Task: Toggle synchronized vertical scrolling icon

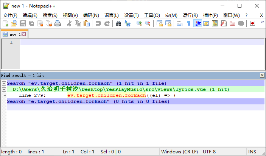Action: [159, 23]
